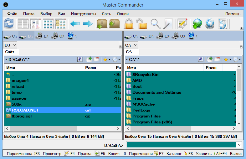The image size is (246, 159).
Task: Click the closed padlock encrypt icon
Action: tap(129, 24)
